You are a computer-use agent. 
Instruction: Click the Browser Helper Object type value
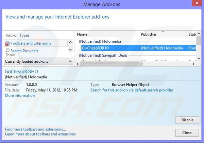[x=130, y=85]
